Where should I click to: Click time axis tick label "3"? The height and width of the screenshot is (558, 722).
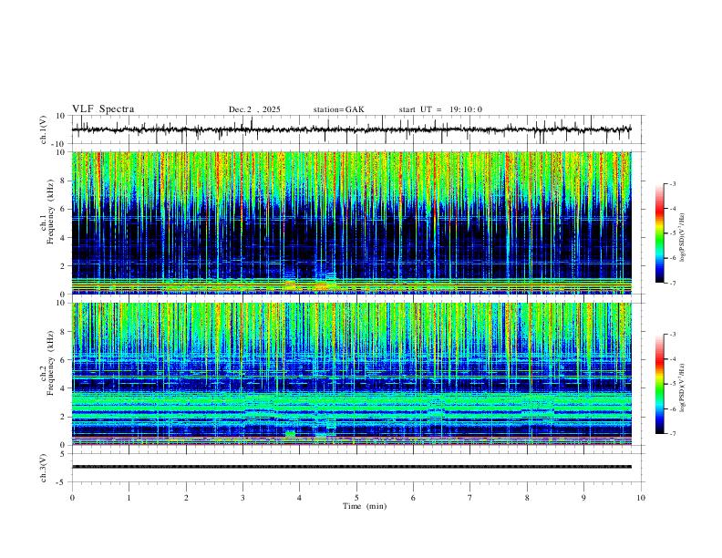coord(242,498)
